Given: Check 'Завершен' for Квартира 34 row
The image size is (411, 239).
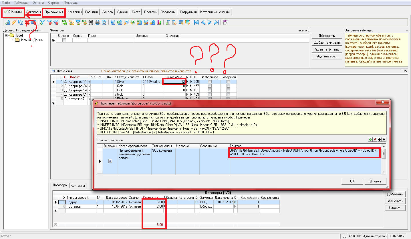Looking at the screenshot, I should pos(228,86).
